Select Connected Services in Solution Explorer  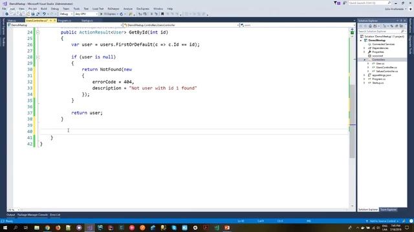click(x=383, y=44)
